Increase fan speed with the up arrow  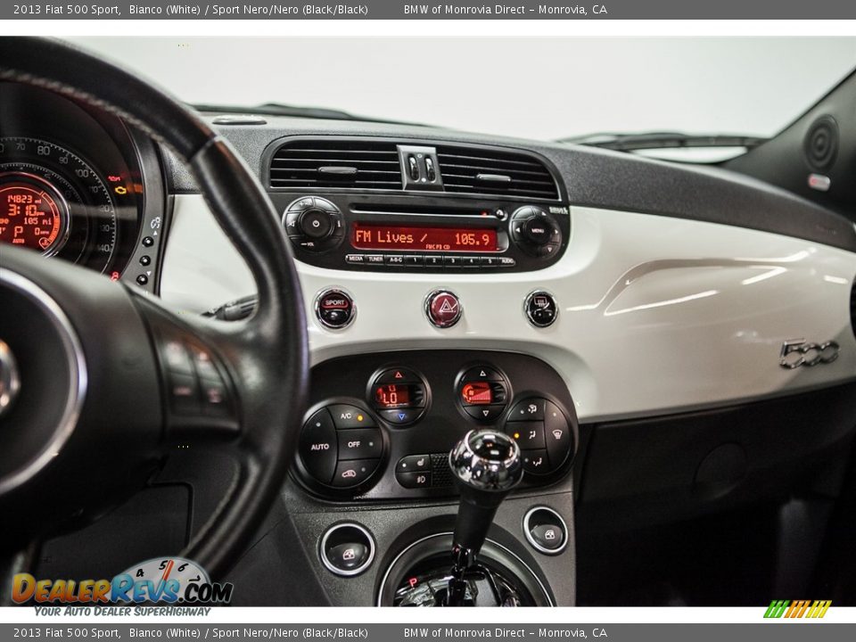click(481, 373)
